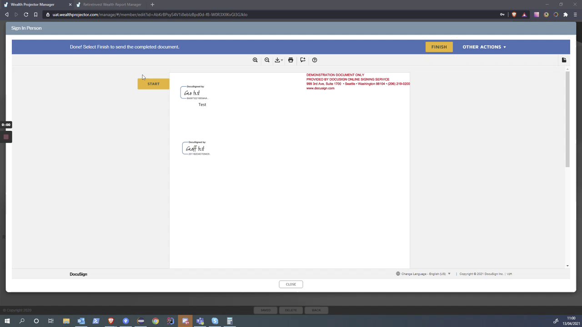This screenshot has height=327, width=582.
Task: Click the pink square extension icon
Action: [x=537, y=15]
